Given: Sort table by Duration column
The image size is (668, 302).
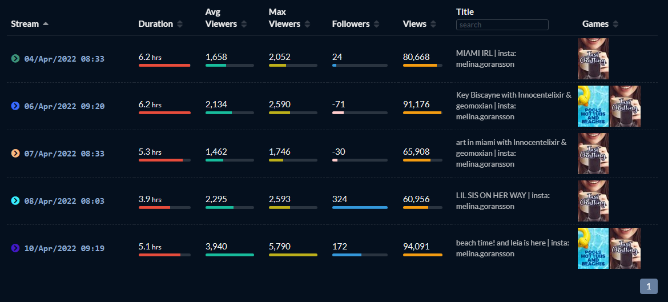Looking at the screenshot, I should coord(180,24).
